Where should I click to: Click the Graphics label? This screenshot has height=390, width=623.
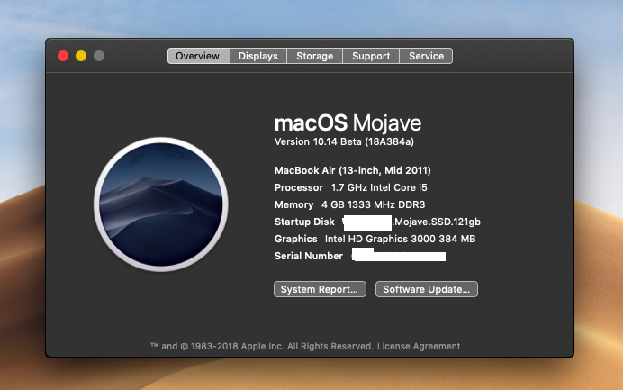[295, 239]
